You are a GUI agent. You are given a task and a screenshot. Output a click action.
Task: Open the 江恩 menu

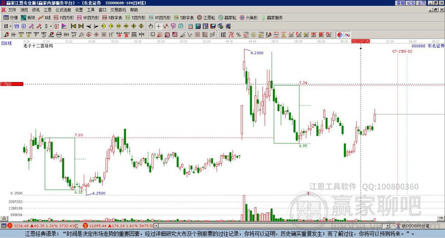click(47, 10)
